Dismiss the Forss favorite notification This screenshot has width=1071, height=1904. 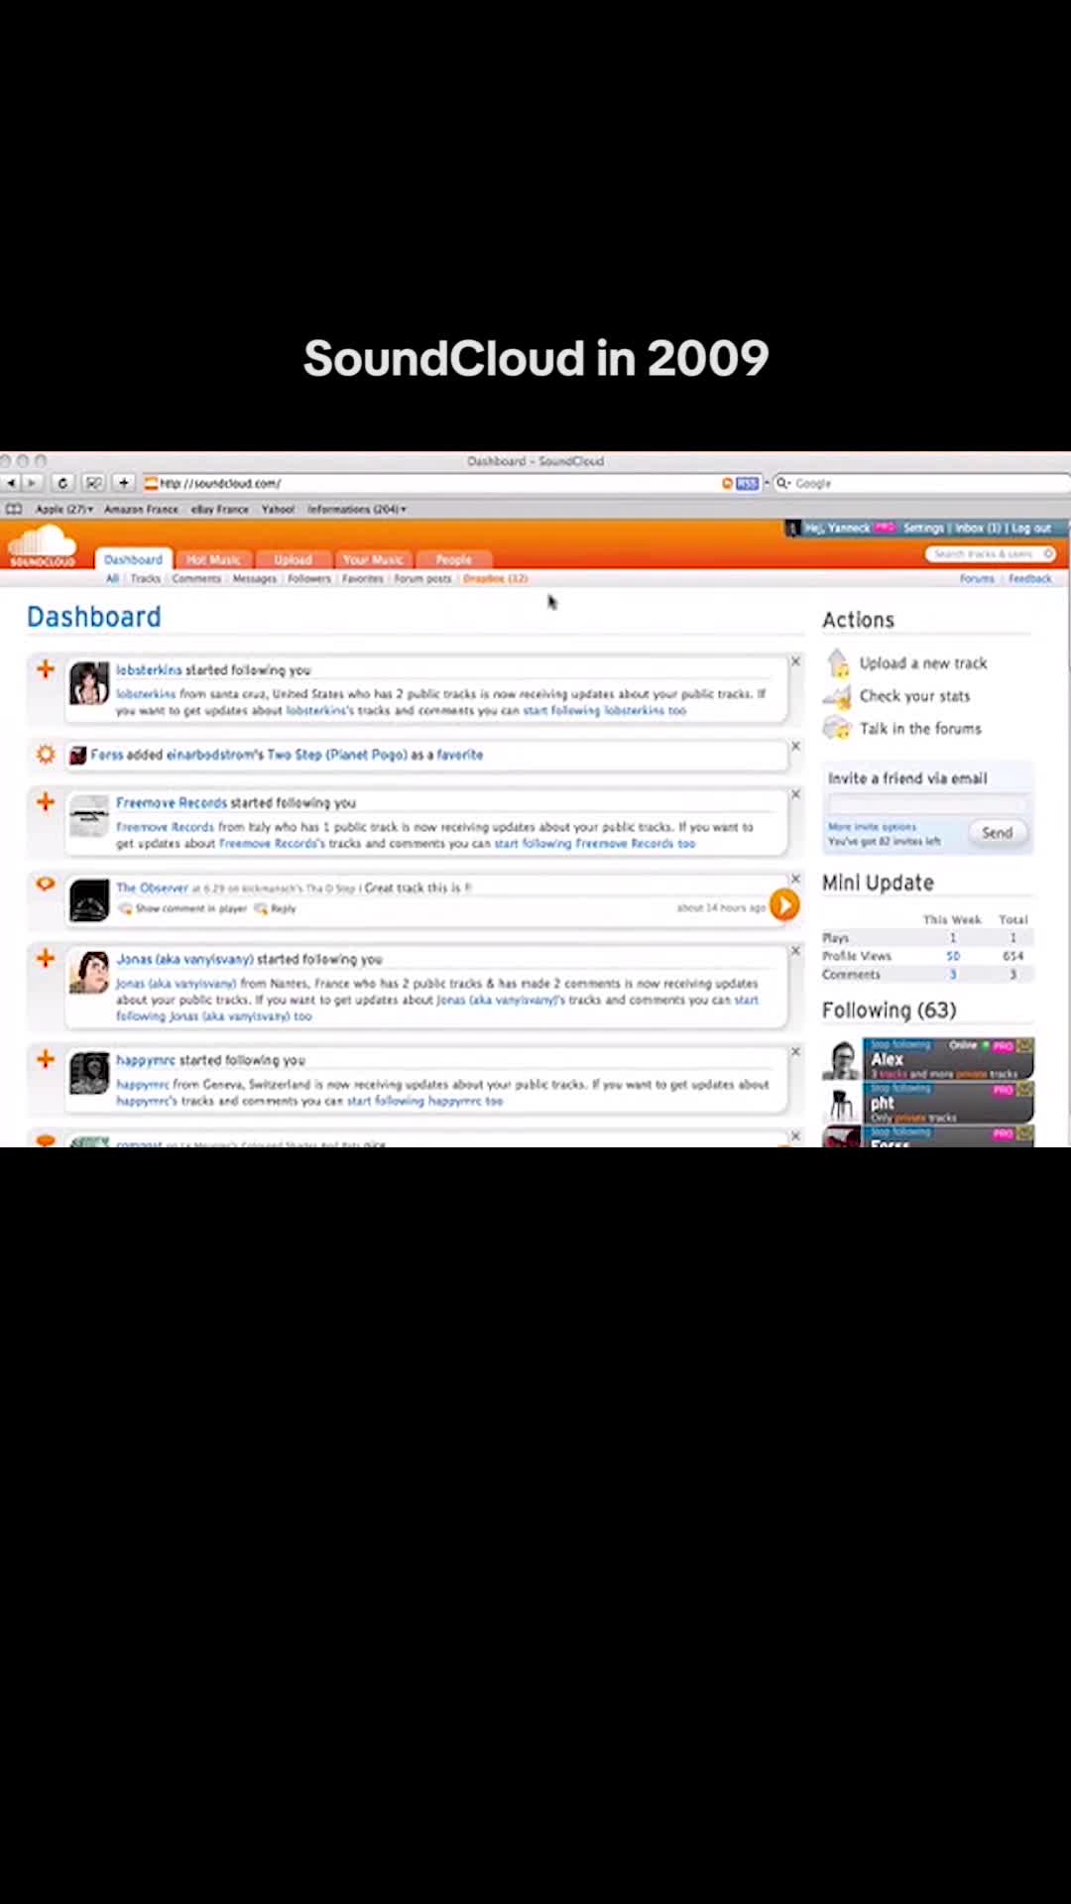[x=795, y=747]
